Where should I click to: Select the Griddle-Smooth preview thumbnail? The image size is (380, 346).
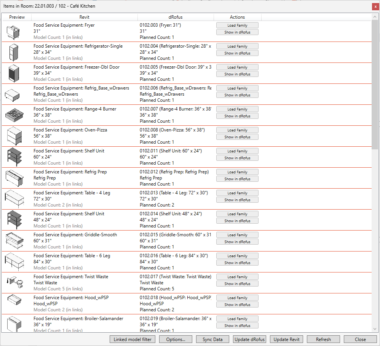pos(14,241)
